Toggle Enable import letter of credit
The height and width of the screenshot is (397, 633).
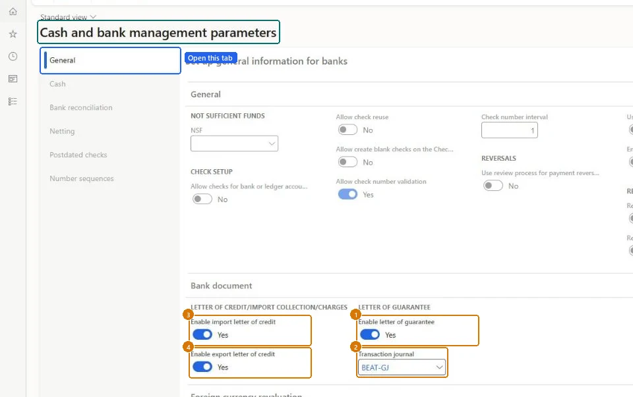202,334
